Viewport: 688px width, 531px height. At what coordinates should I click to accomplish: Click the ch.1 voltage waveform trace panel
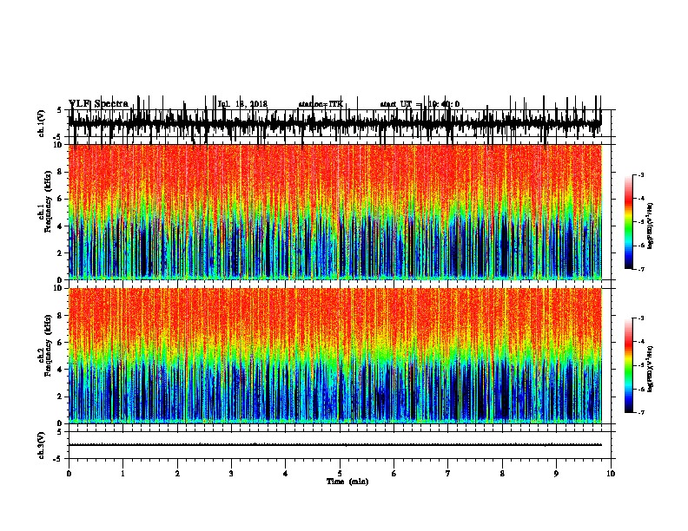point(339,123)
